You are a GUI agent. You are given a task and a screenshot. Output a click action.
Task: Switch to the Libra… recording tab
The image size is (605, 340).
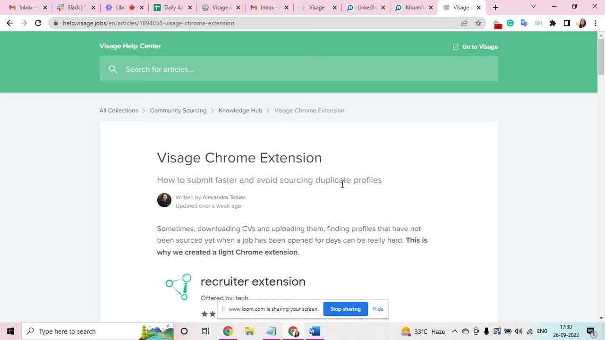123,7
